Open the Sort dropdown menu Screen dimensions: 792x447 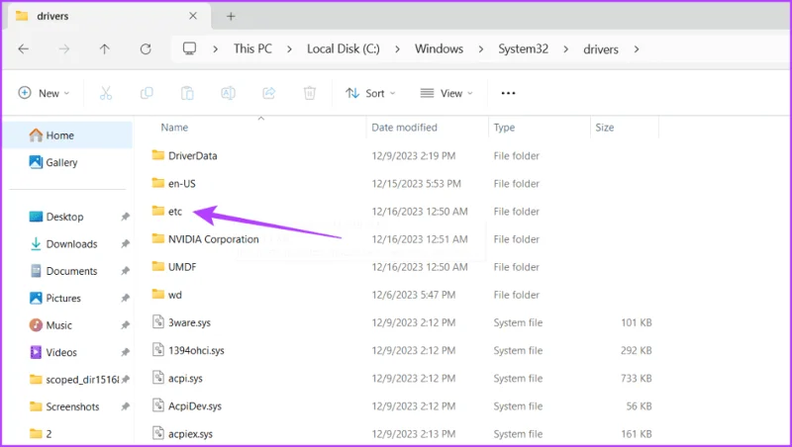coord(370,93)
